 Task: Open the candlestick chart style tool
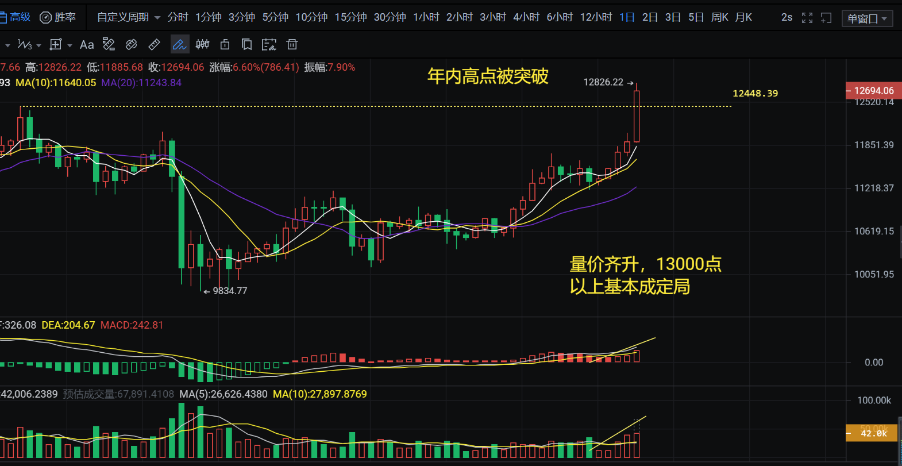202,44
